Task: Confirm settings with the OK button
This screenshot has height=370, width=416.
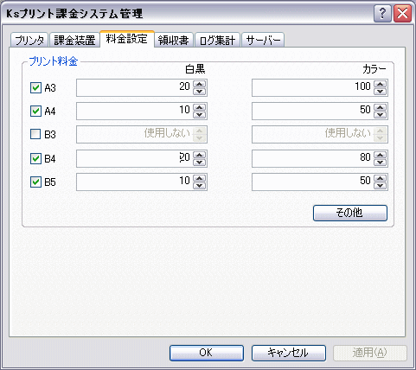Action: pyautogui.click(x=207, y=353)
